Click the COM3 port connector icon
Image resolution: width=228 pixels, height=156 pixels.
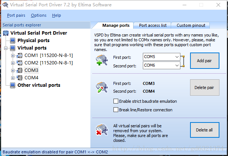pos(20,70)
